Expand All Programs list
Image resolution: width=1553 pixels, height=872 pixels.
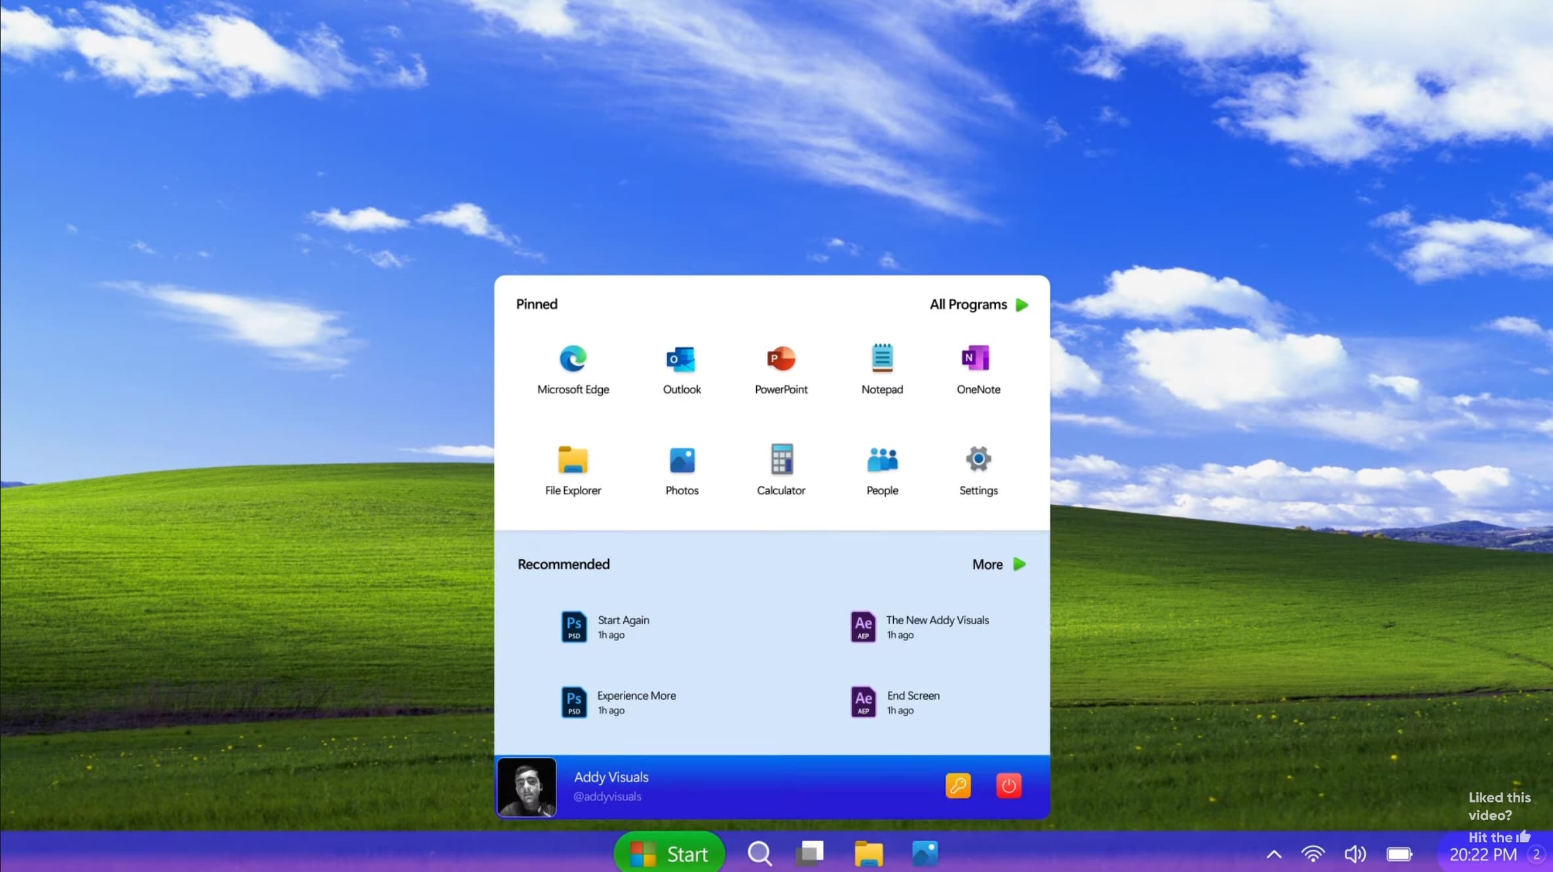tap(977, 306)
